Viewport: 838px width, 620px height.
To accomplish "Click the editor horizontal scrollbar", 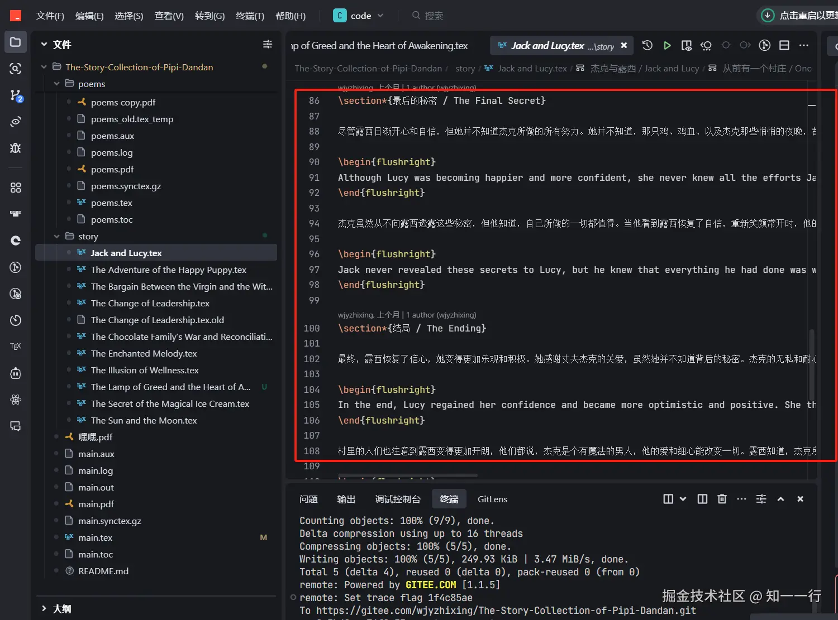I will (407, 475).
